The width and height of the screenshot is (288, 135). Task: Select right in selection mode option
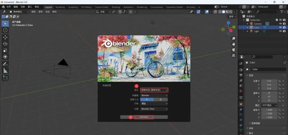(x=161, y=99)
